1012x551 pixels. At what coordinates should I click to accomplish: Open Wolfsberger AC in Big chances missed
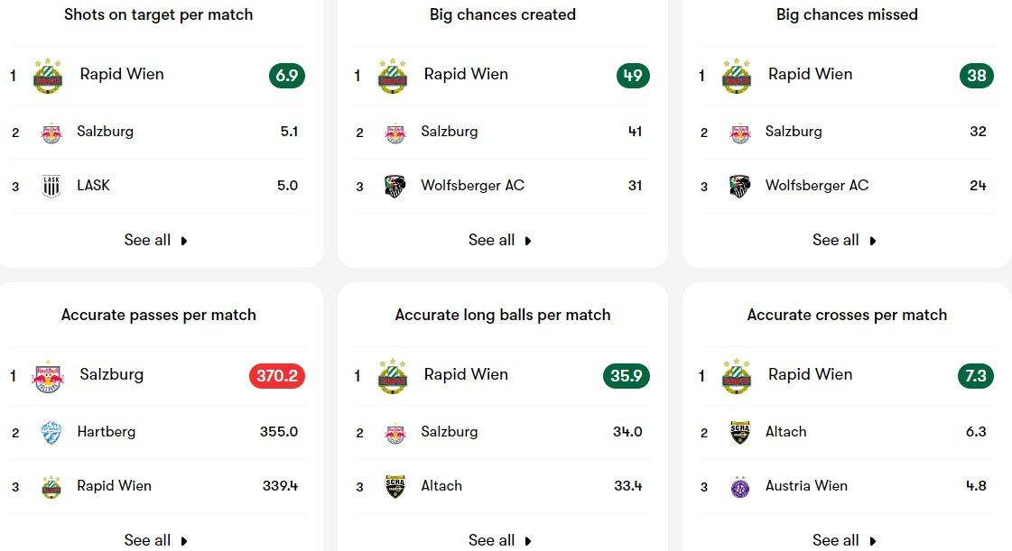(x=816, y=186)
